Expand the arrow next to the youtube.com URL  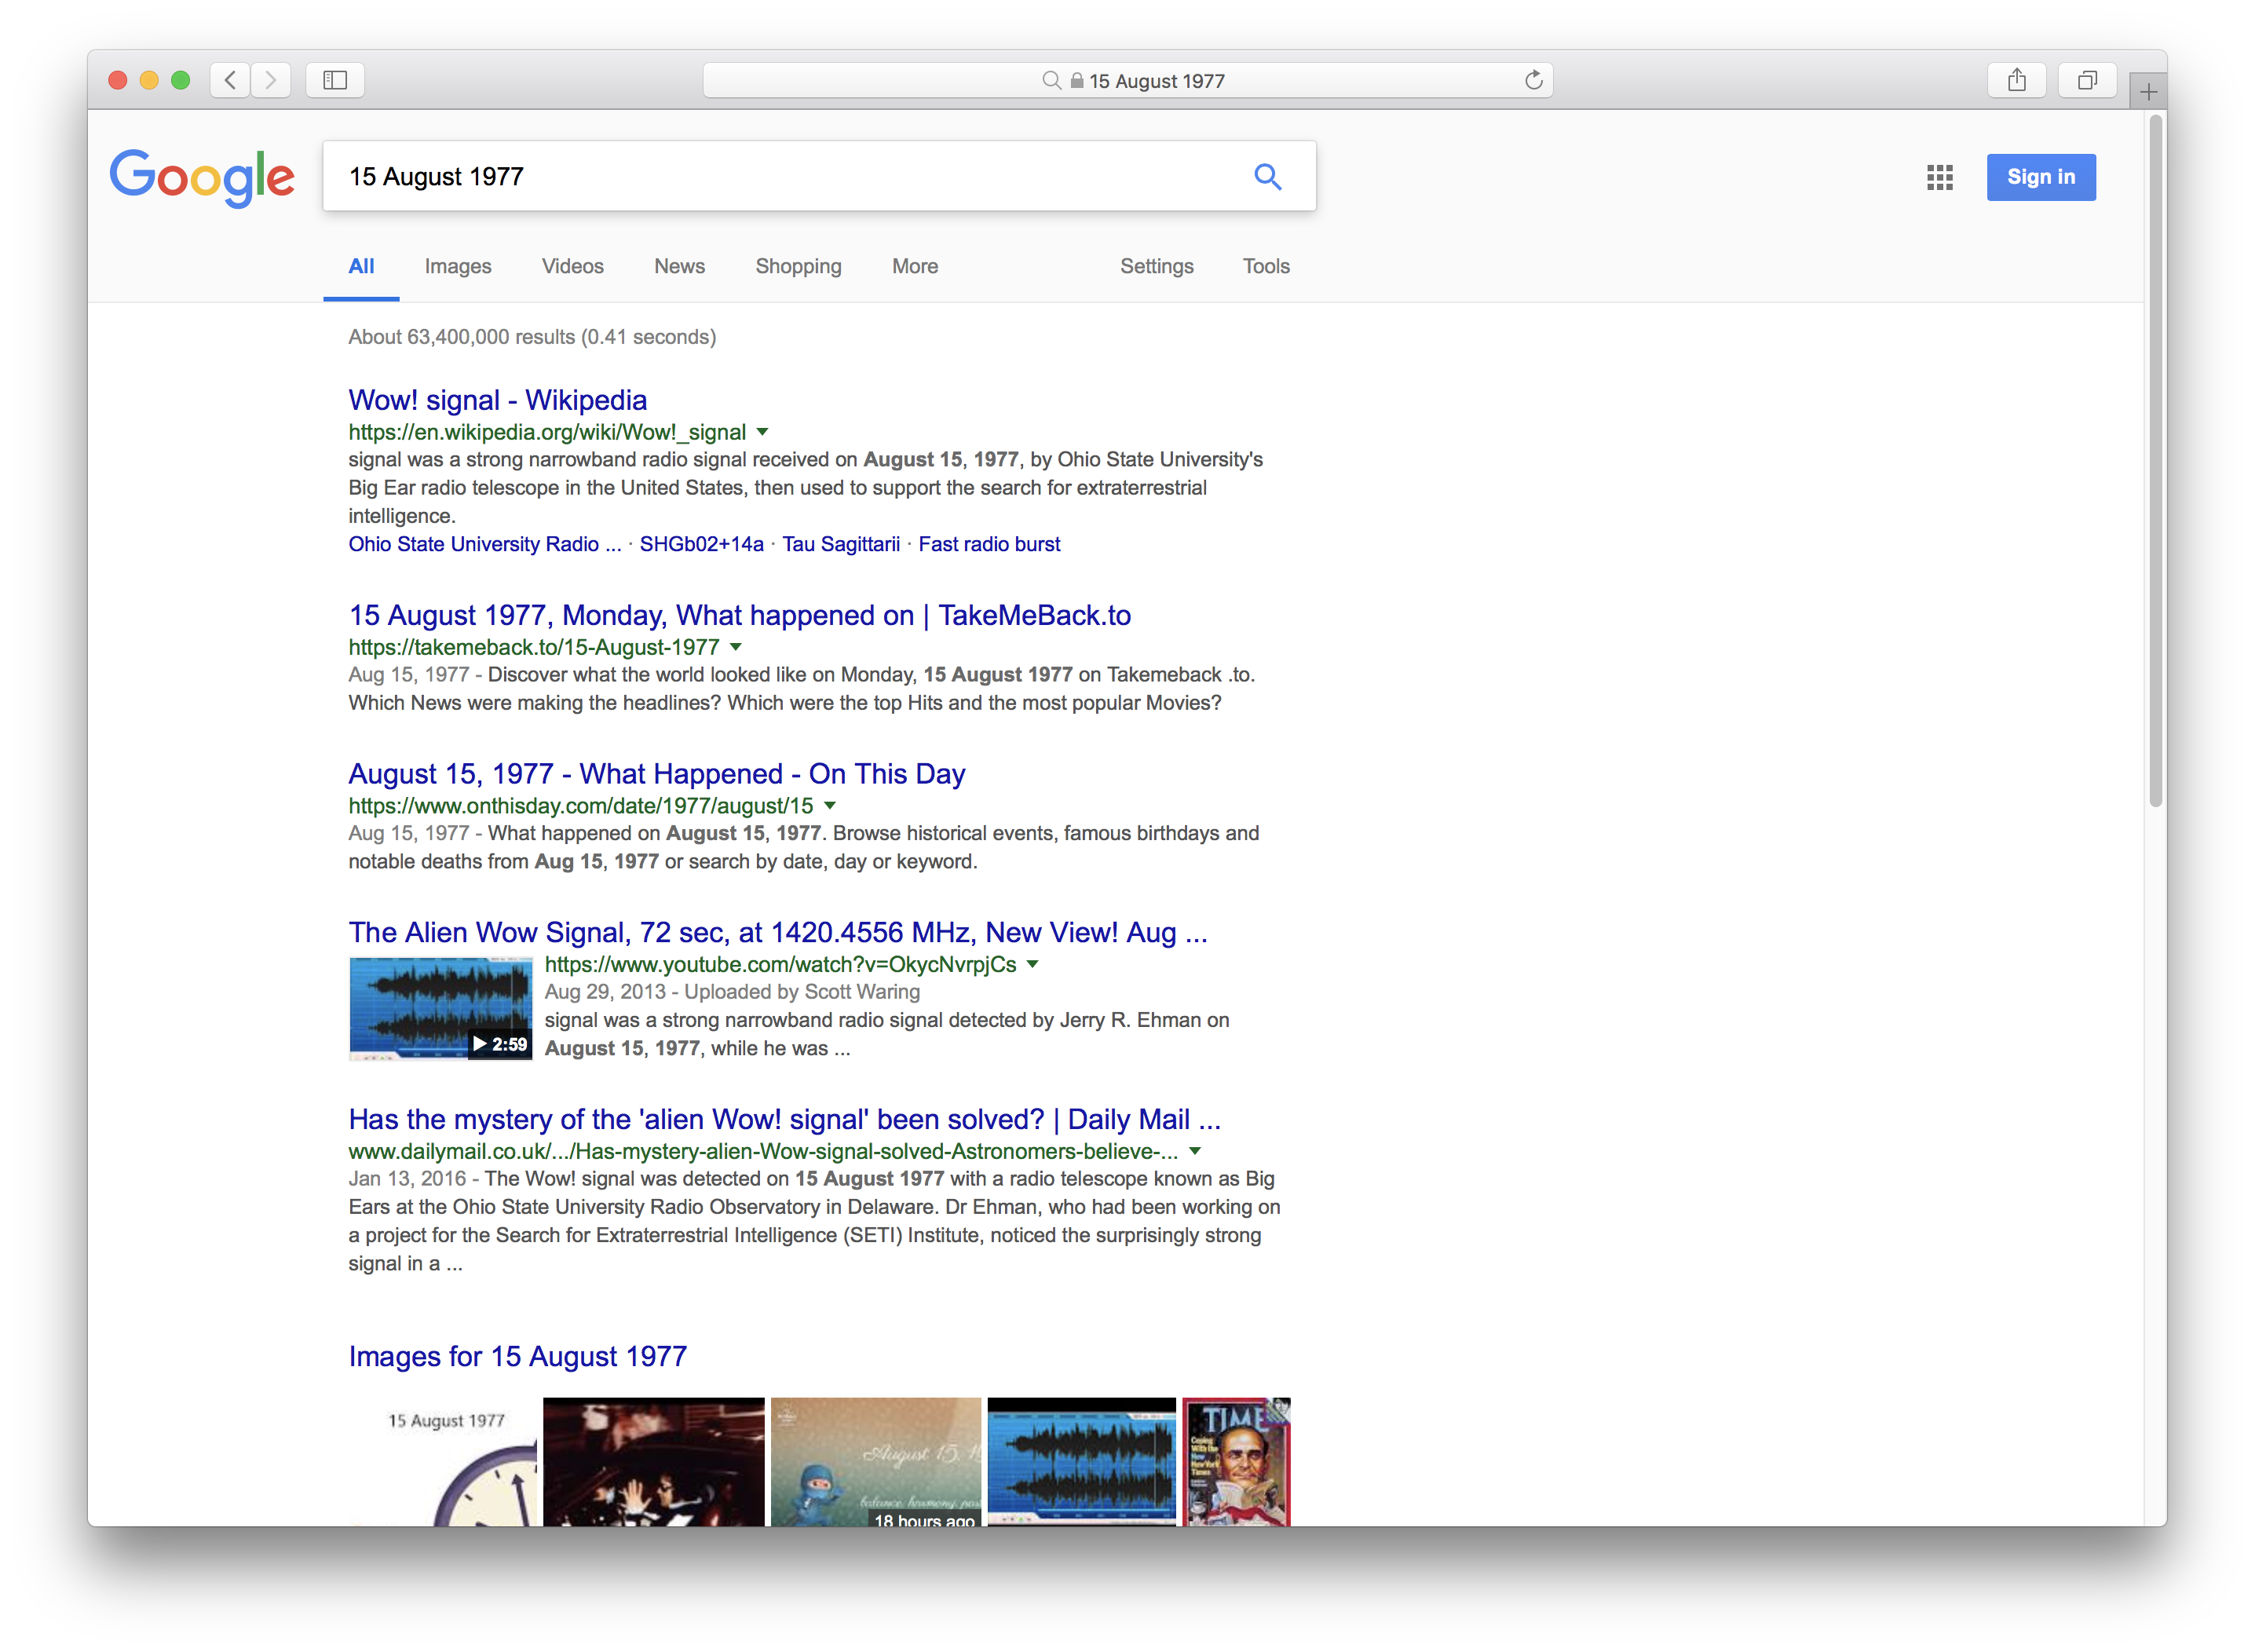[1033, 964]
